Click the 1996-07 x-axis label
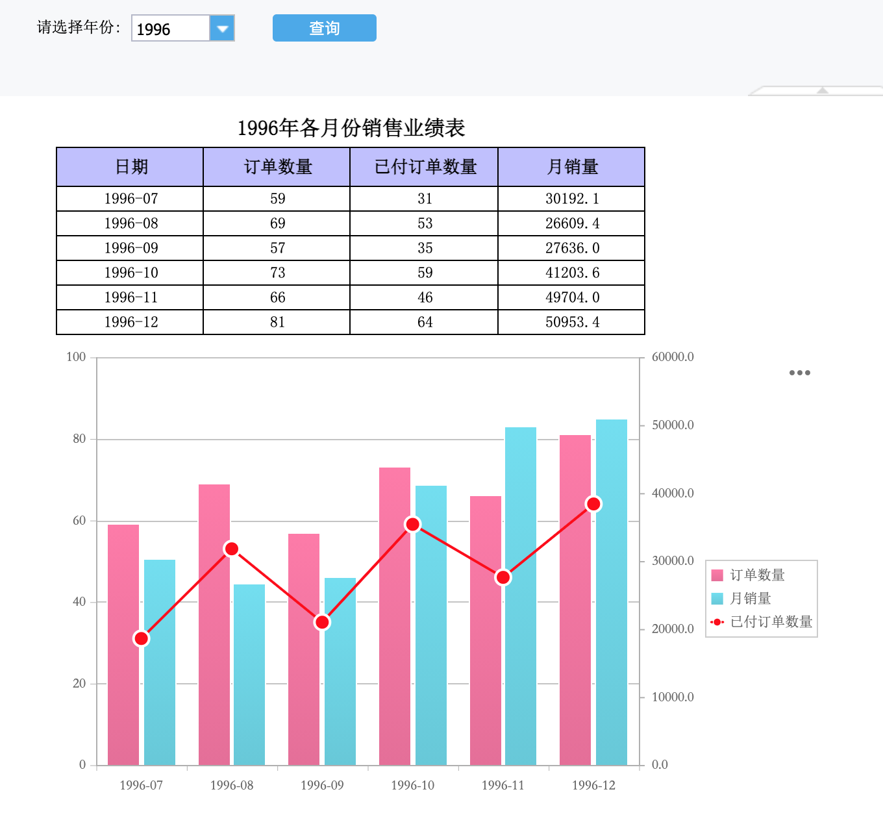This screenshot has height=813, width=883. [x=142, y=785]
